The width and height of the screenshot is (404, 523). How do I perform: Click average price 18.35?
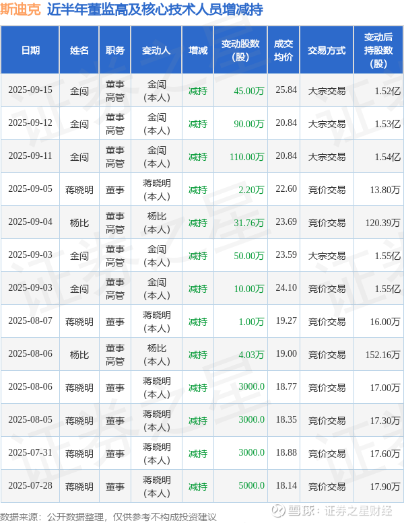click(286, 420)
